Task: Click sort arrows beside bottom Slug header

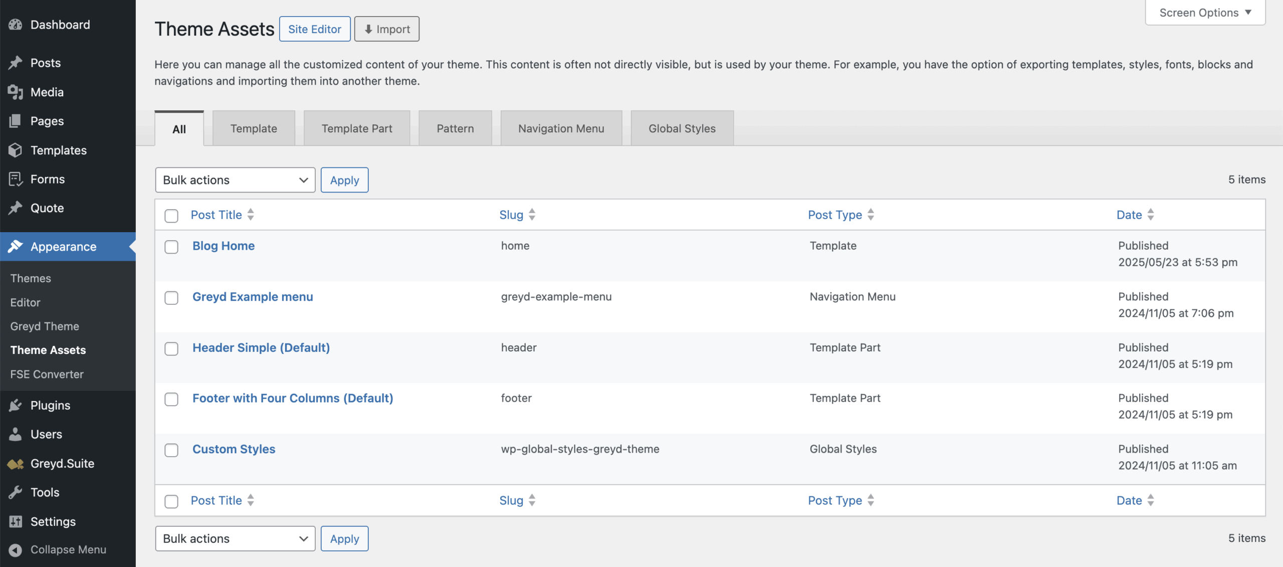Action: 532,500
